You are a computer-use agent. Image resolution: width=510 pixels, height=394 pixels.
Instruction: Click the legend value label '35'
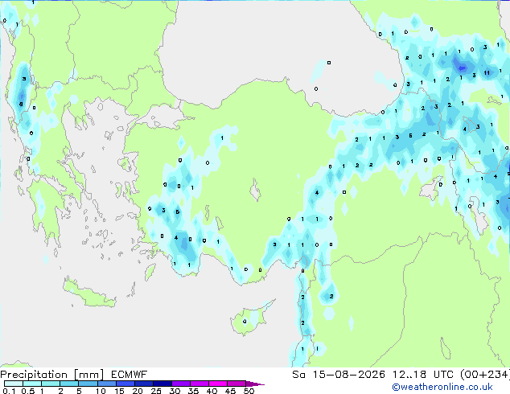click(193, 391)
